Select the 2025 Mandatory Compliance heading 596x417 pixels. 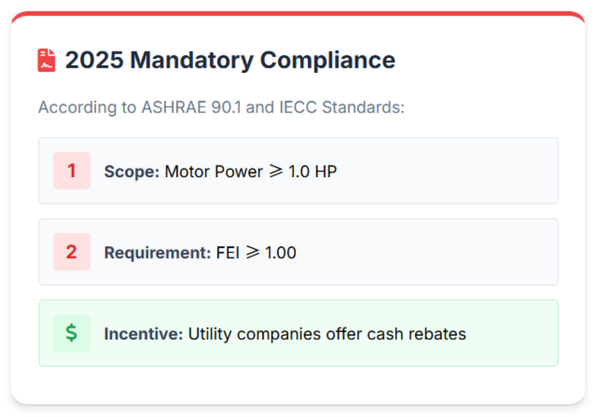(230, 60)
